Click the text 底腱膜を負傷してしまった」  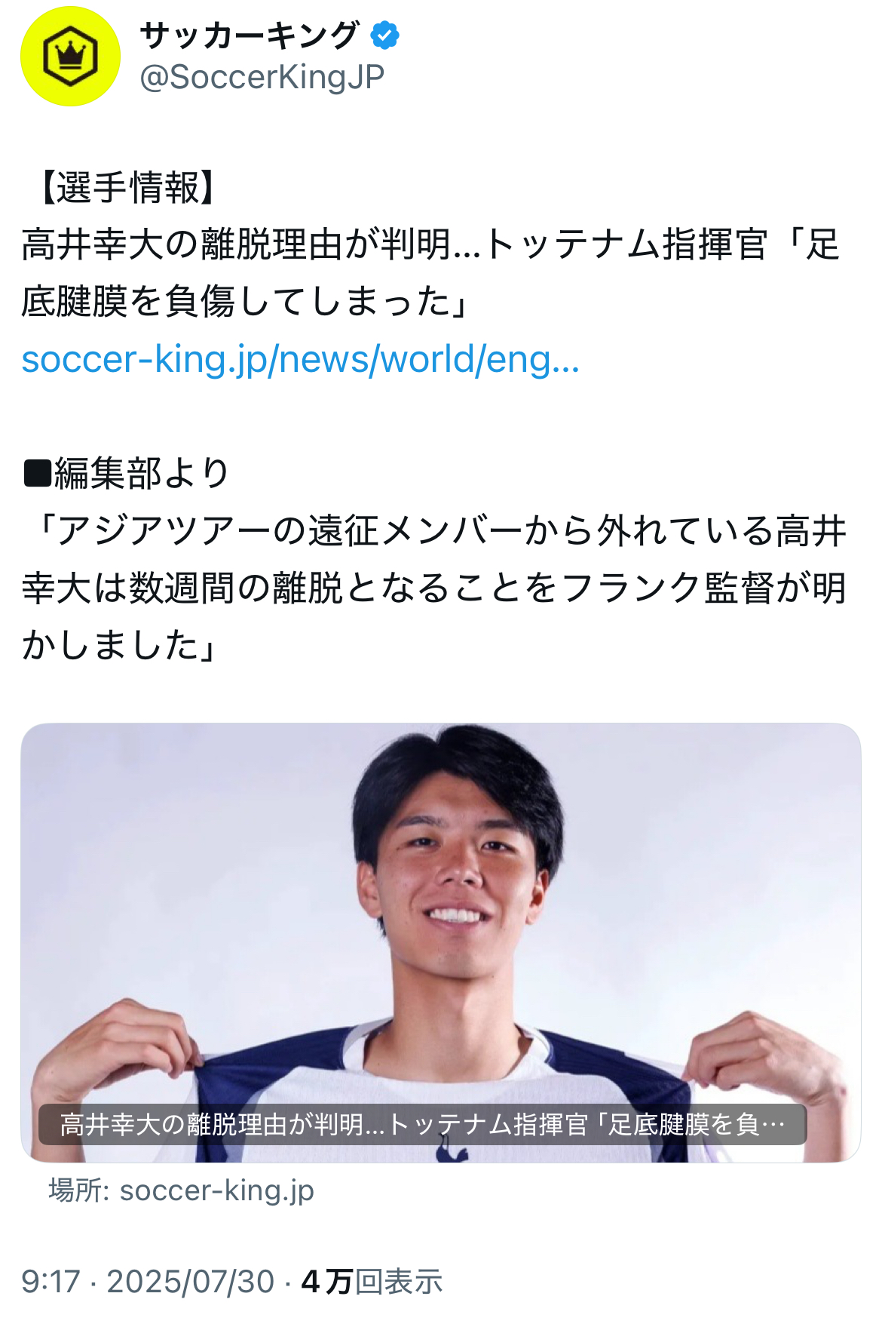(x=245, y=302)
